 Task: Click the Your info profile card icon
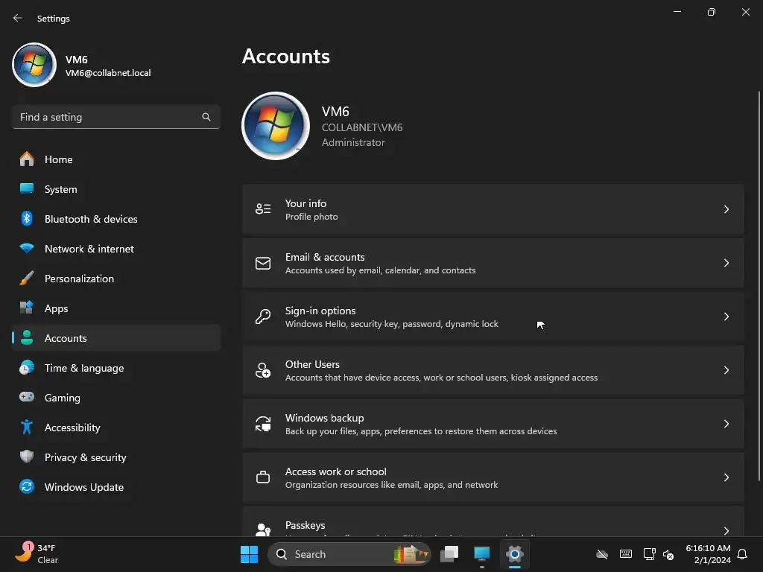pyautogui.click(x=263, y=209)
